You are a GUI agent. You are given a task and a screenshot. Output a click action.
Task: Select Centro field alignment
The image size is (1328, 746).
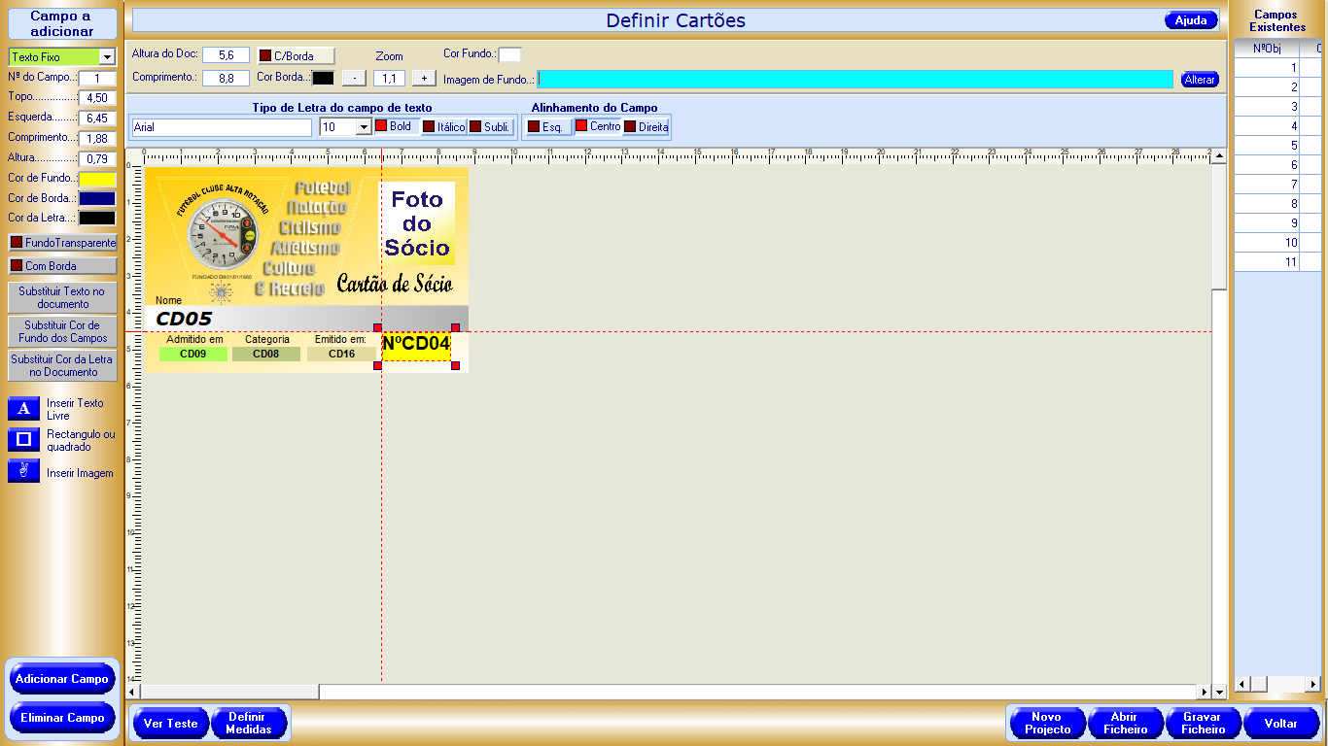597,126
